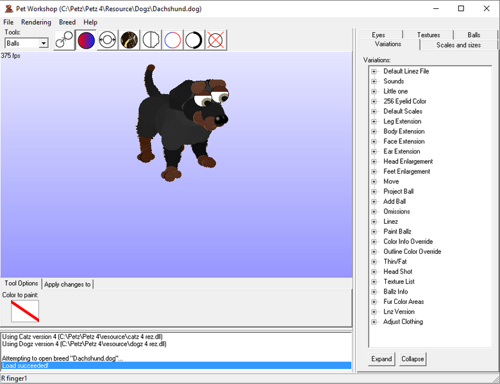Expand the Default Linez File node
Screen dimensions: 500x384
tap(374, 71)
